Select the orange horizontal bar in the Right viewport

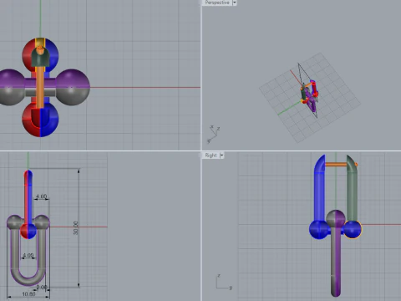point(337,165)
